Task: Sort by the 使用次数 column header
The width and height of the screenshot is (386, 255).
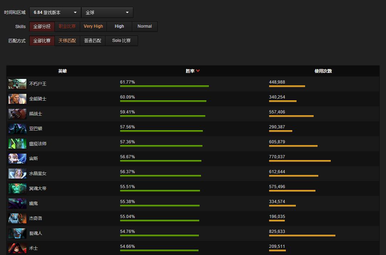Action: (323, 71)
